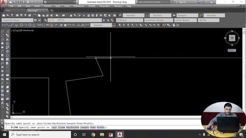Viewport: 246px width, 138px height.
Task: Select the Move modify tool
Action: 7,51
